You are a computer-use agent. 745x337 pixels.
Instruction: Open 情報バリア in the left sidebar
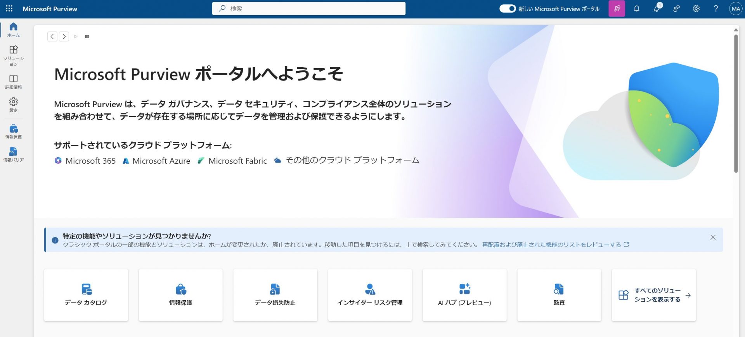tap(14, 154)
